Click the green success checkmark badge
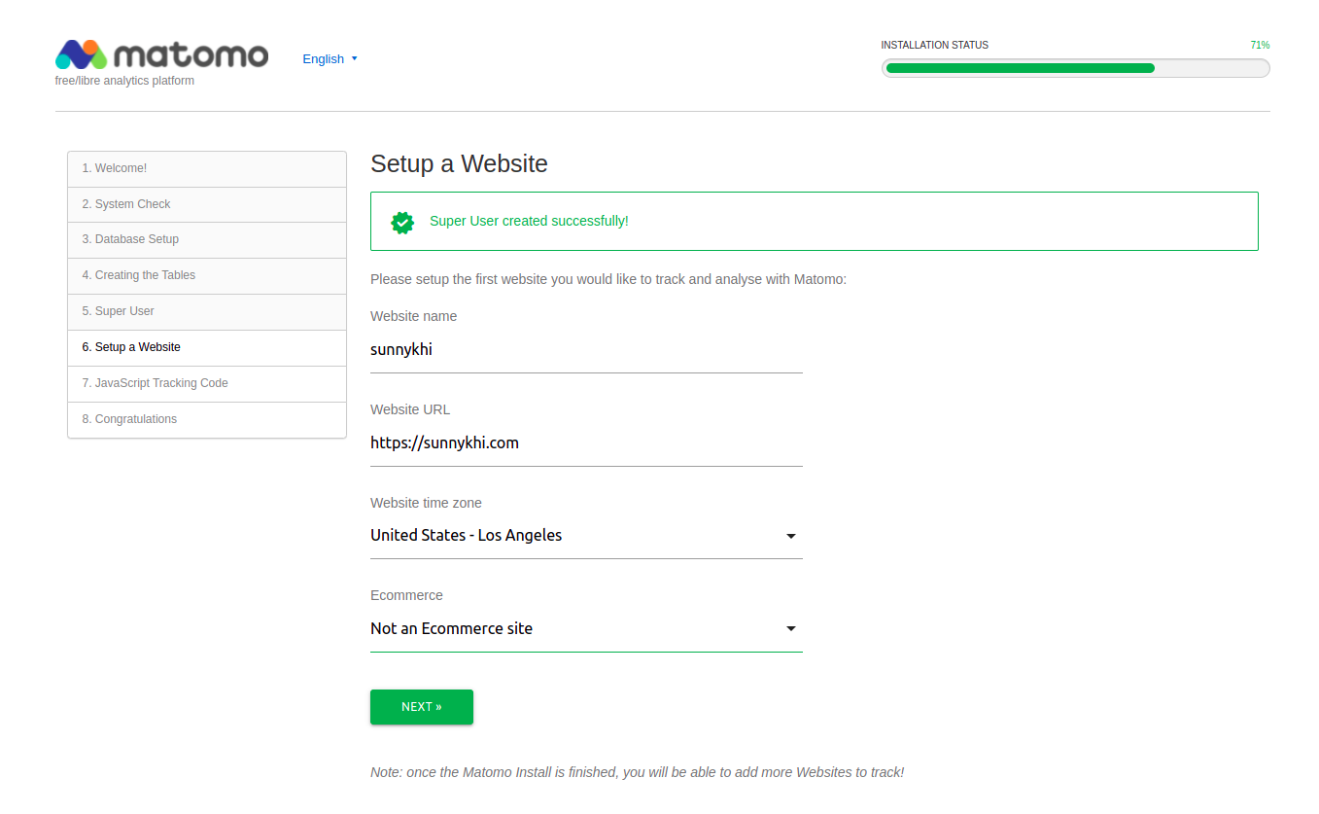 point(402,222)
